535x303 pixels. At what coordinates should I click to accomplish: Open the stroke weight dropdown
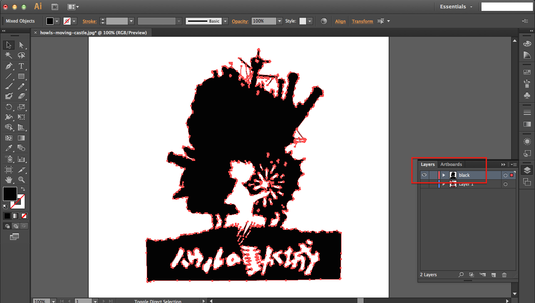(131, 21)
